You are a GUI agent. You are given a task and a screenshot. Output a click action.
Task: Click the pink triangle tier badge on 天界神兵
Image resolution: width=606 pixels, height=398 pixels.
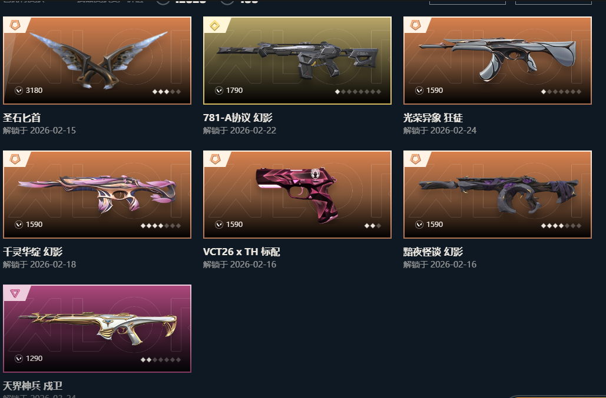click(x=15, y=293)
